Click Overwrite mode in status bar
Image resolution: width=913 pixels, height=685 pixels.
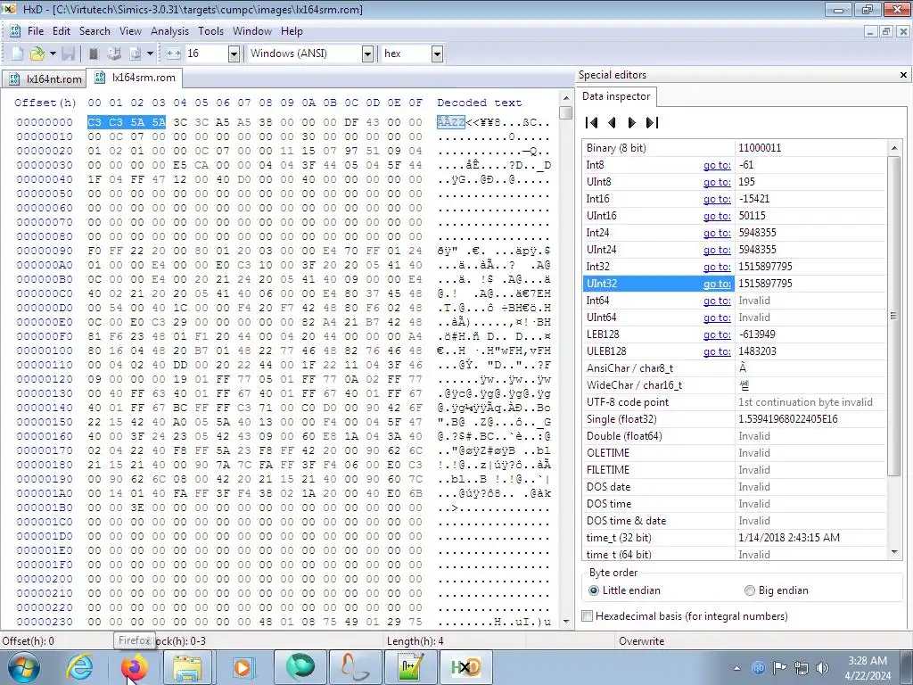[x=642, y=640]
